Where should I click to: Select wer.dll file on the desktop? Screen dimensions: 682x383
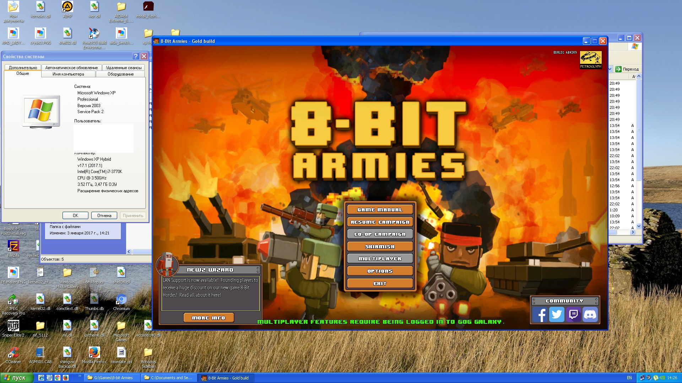pyautogui.click(x=94, y=10)
